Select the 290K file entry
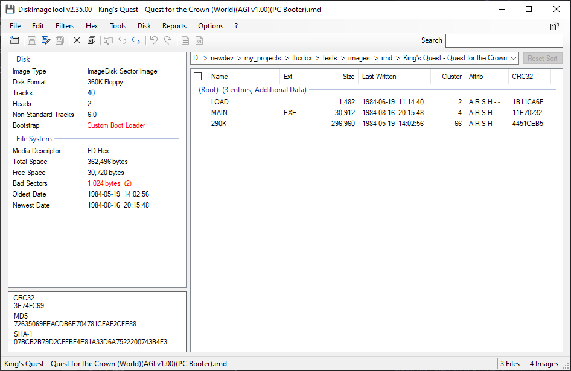Image resolution: width=571 pixels, height=371 pixels. click(219, 124)
